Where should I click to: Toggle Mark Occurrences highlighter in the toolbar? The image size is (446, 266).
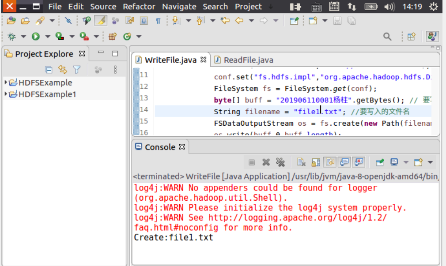tap(101, 21)
